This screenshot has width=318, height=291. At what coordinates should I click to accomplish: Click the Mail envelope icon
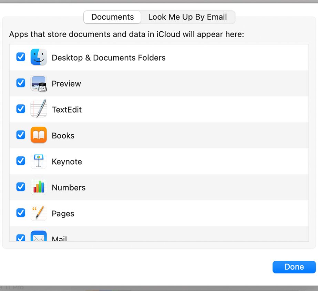pyautogui.click(x=39, y=236)
